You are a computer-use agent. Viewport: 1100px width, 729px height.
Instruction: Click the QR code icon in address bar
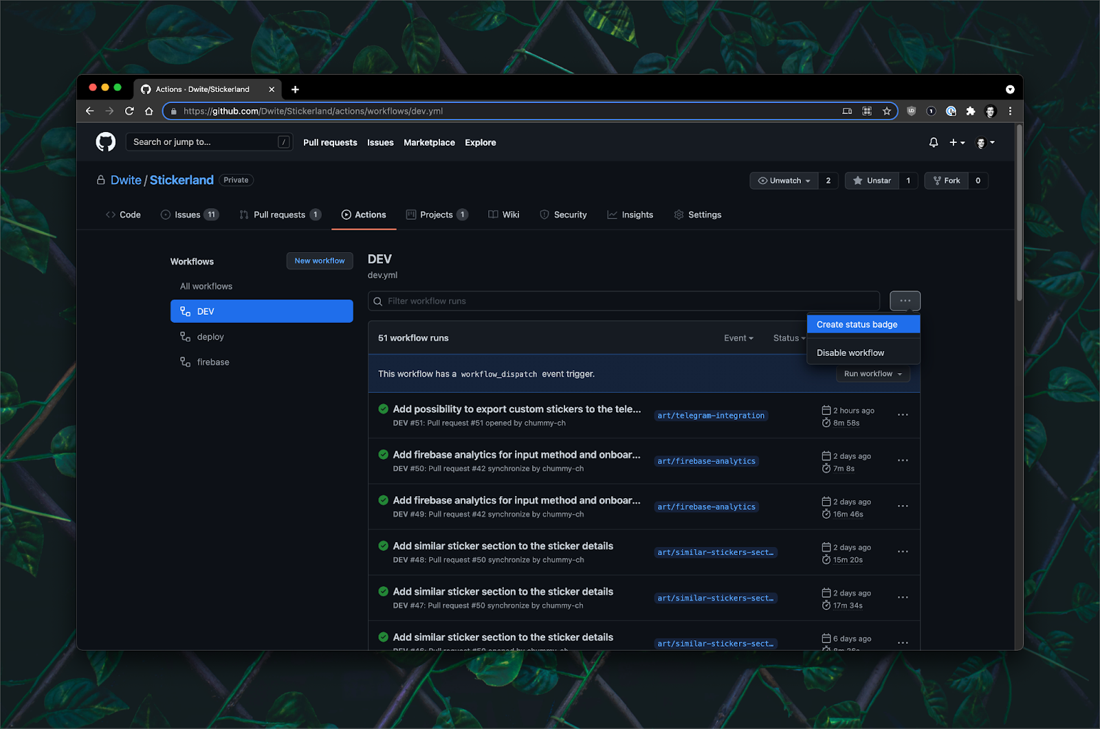(867, 111)
